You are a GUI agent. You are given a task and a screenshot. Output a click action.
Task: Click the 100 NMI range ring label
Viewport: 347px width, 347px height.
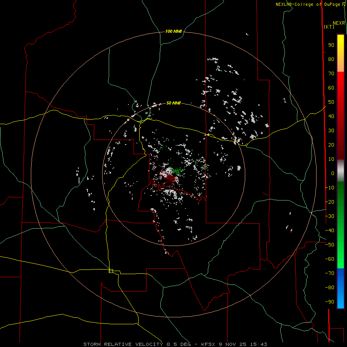173,31
